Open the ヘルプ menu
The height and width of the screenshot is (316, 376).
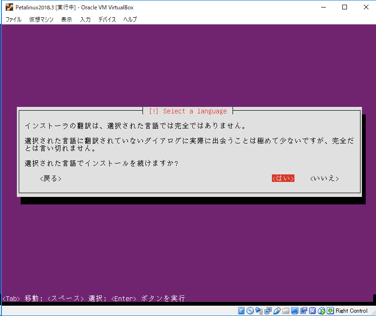[129, 20]
